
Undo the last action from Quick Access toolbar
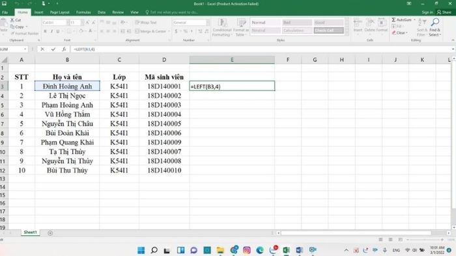click(16, 3)
